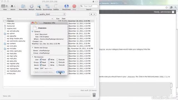Click the administrator avatar in browser
Viewport: 178px width, 100px height.
(173, 12)
